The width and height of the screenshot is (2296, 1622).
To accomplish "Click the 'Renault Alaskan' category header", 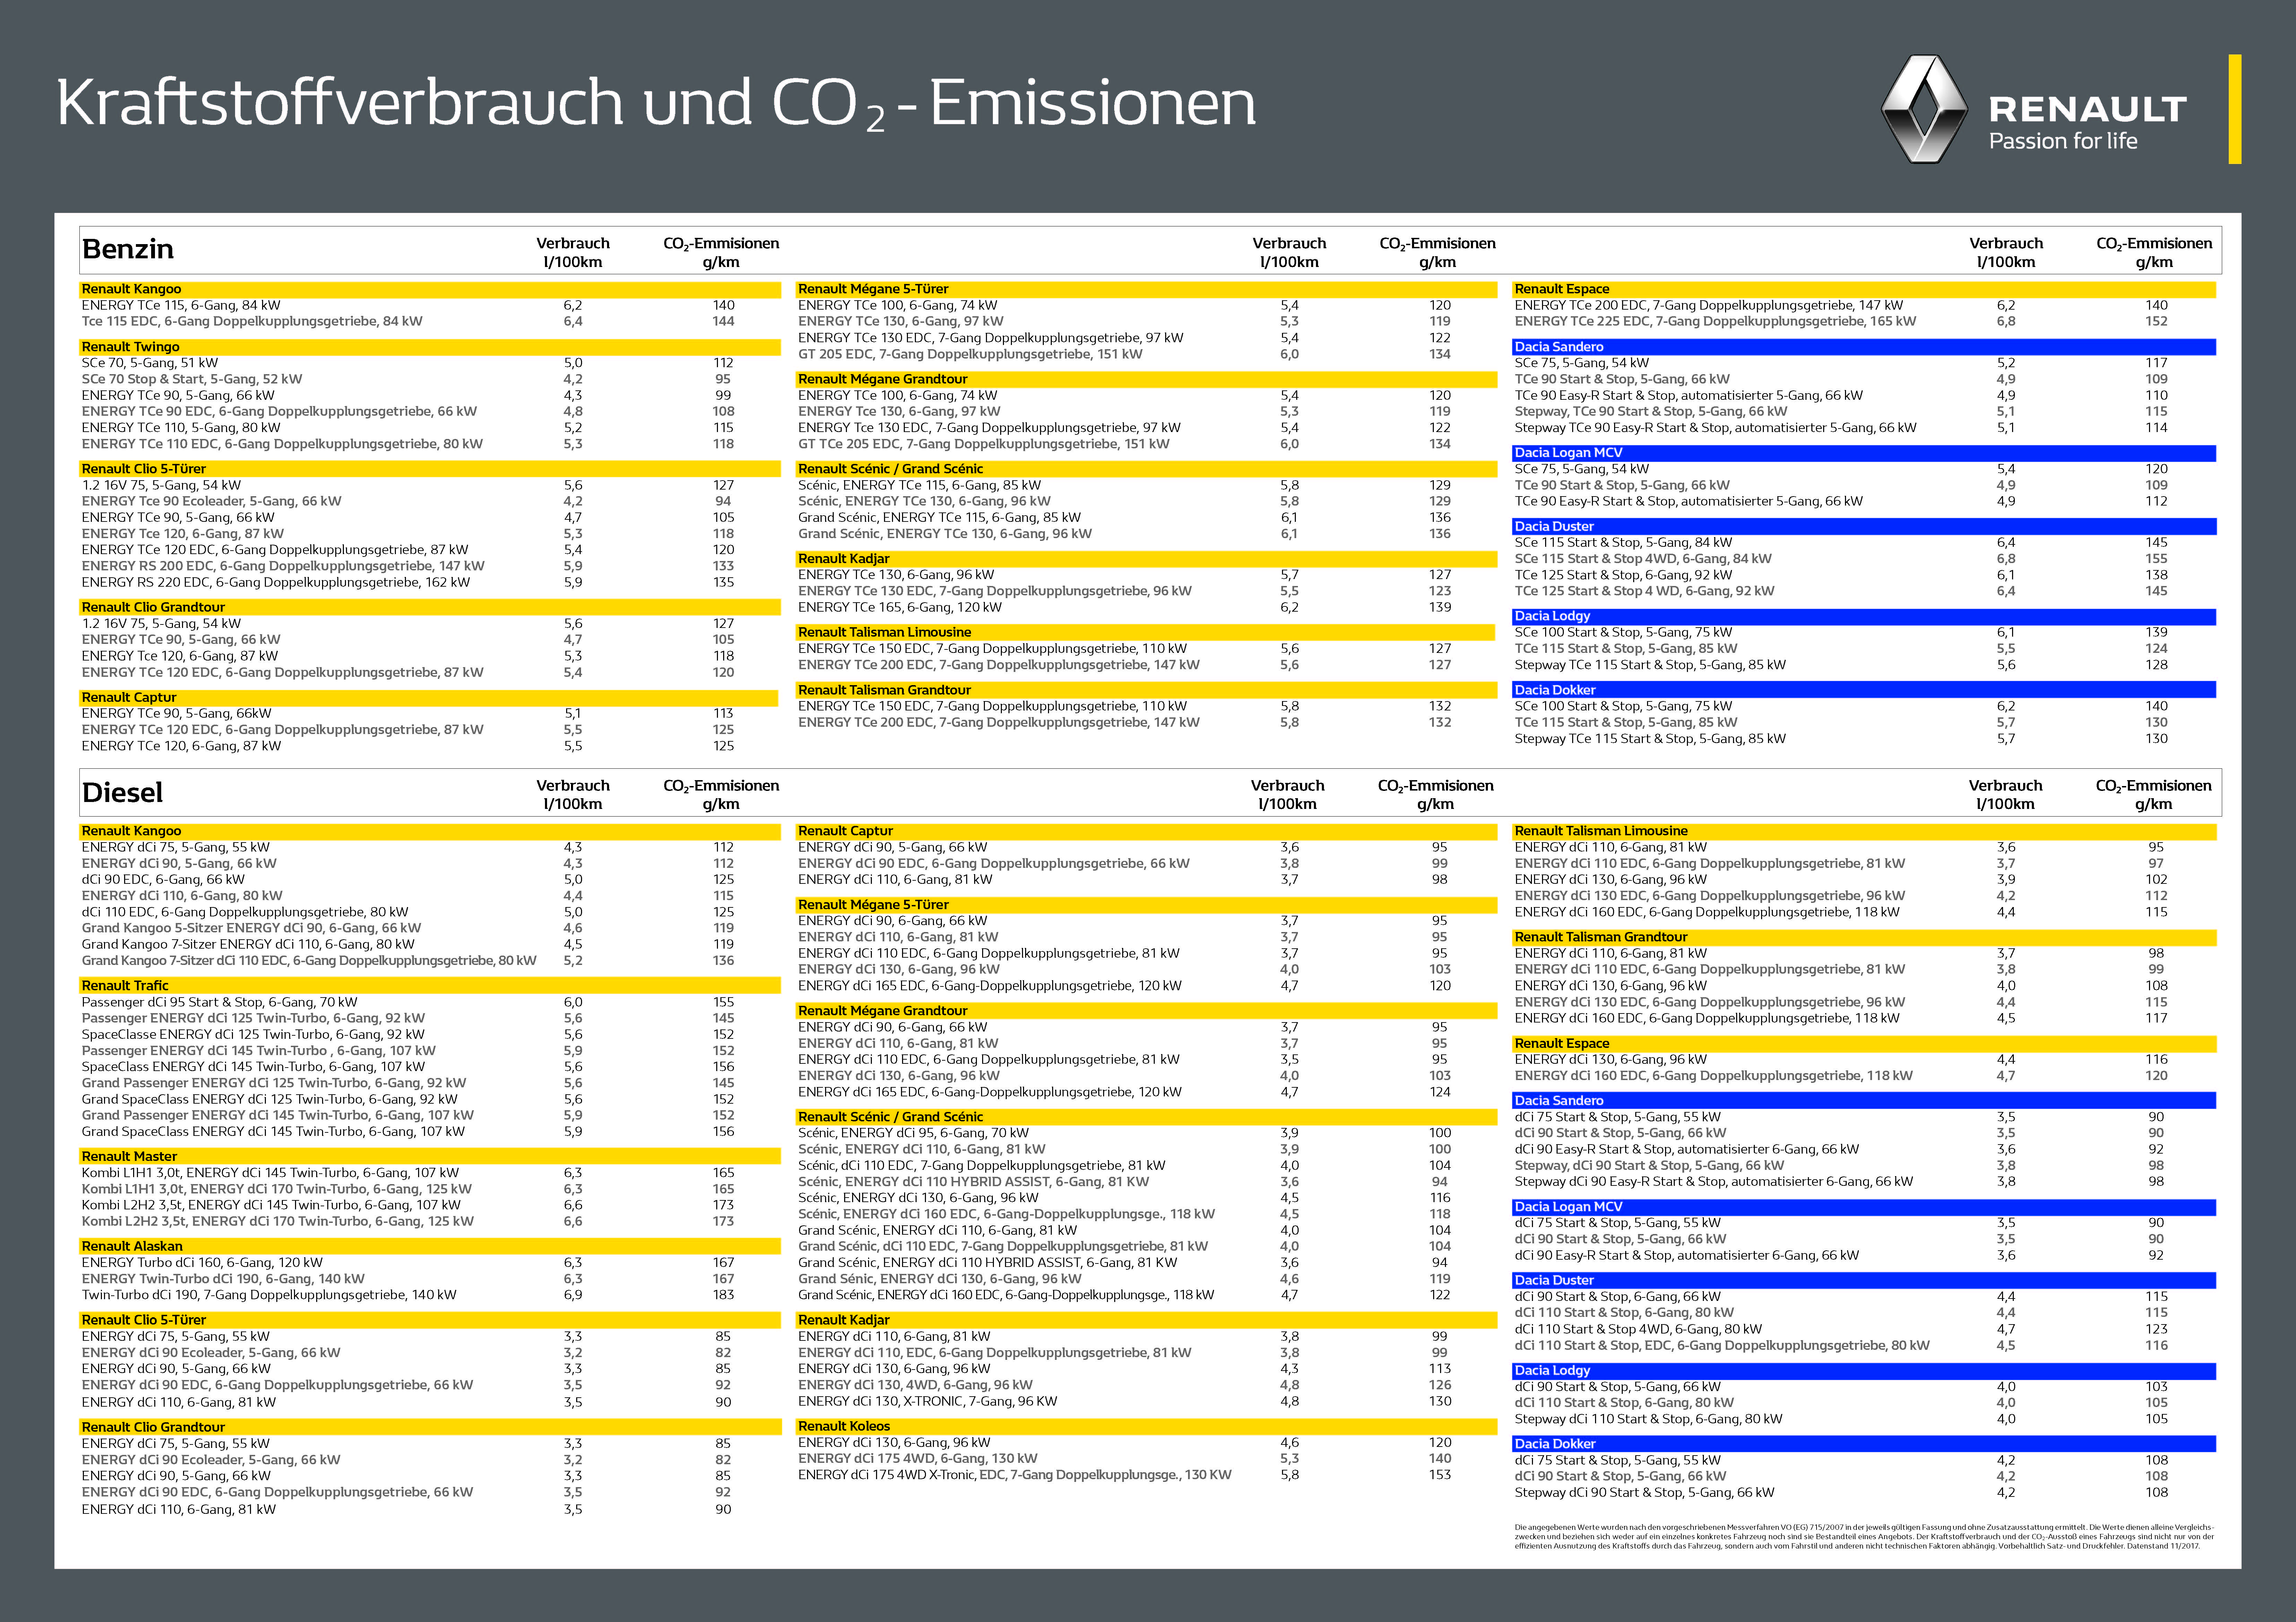I will coord(430,1246).
